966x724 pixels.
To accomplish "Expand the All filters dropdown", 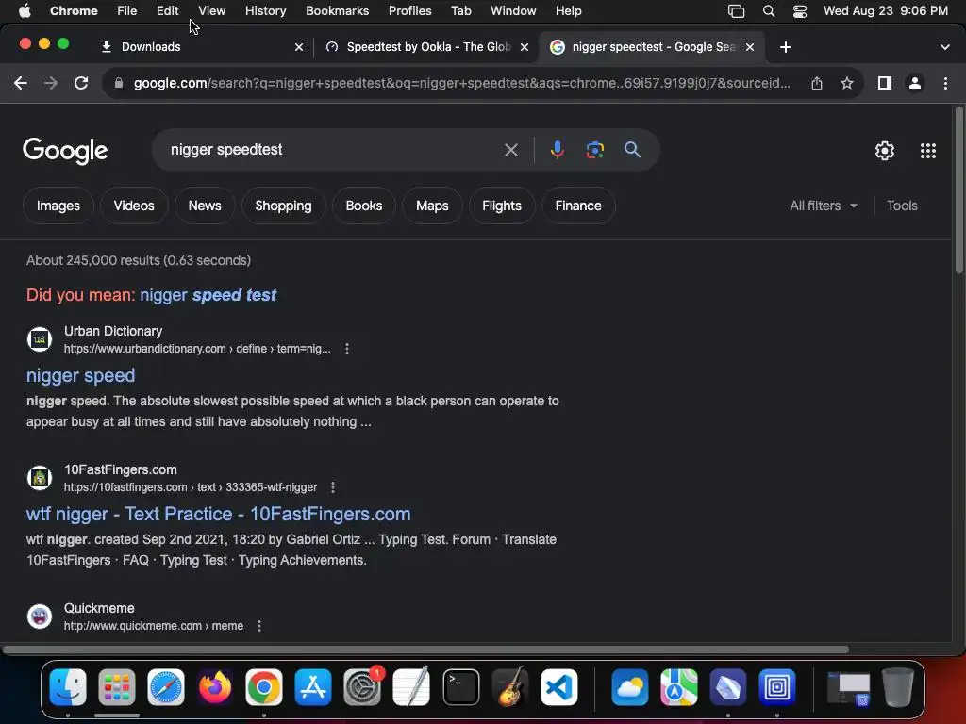I will tap(823, 206).
